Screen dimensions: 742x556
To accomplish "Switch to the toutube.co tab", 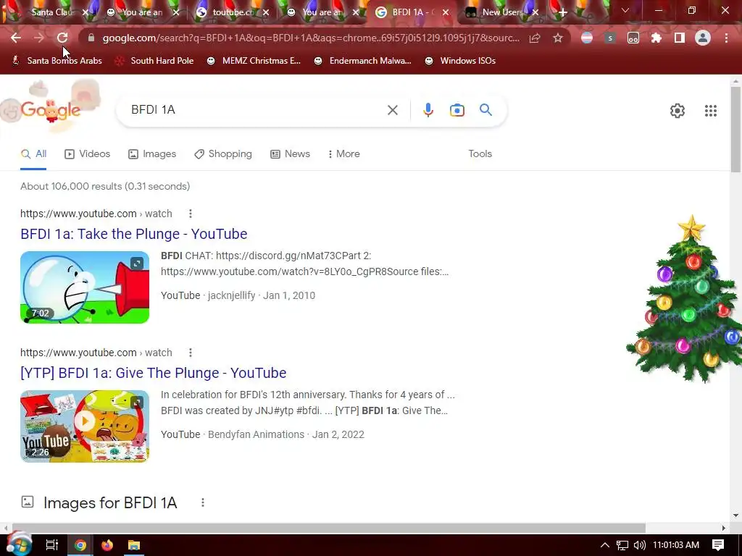I will point(232,12).
